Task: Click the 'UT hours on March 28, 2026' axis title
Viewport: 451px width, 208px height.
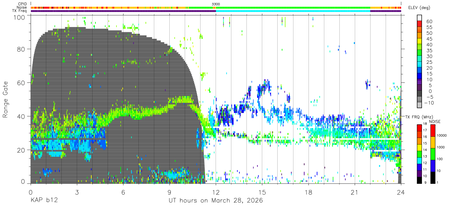Action: pos(216,201)
